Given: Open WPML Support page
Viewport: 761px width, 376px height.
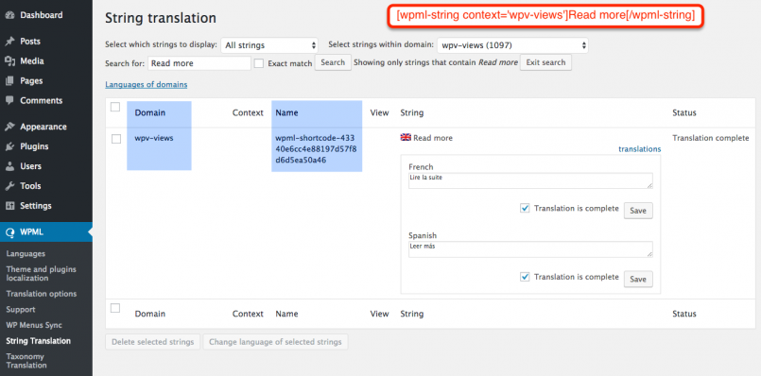Looking at the screenshot, I should tap(21, 310).
